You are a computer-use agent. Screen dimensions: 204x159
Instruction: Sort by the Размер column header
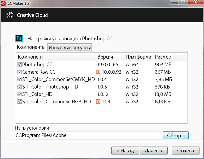(164, 57)
